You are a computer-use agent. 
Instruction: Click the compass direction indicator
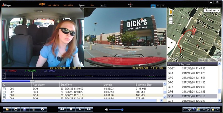[x=130, y=5]
